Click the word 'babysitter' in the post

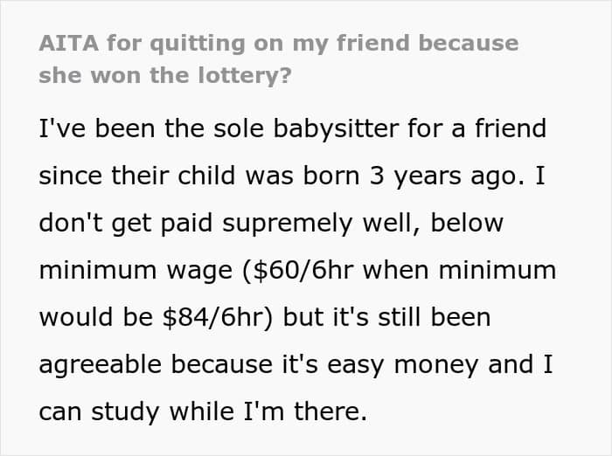tap(336, 128)
